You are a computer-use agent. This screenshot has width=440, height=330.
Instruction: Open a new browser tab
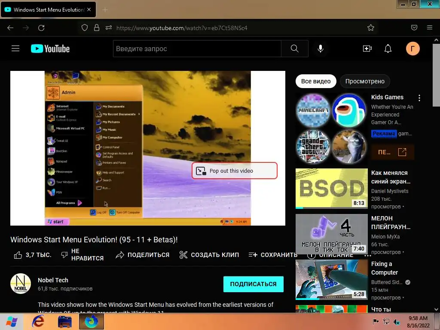(105, 10)
